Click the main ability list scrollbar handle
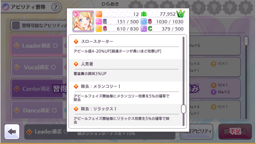 tap(246, 41)
